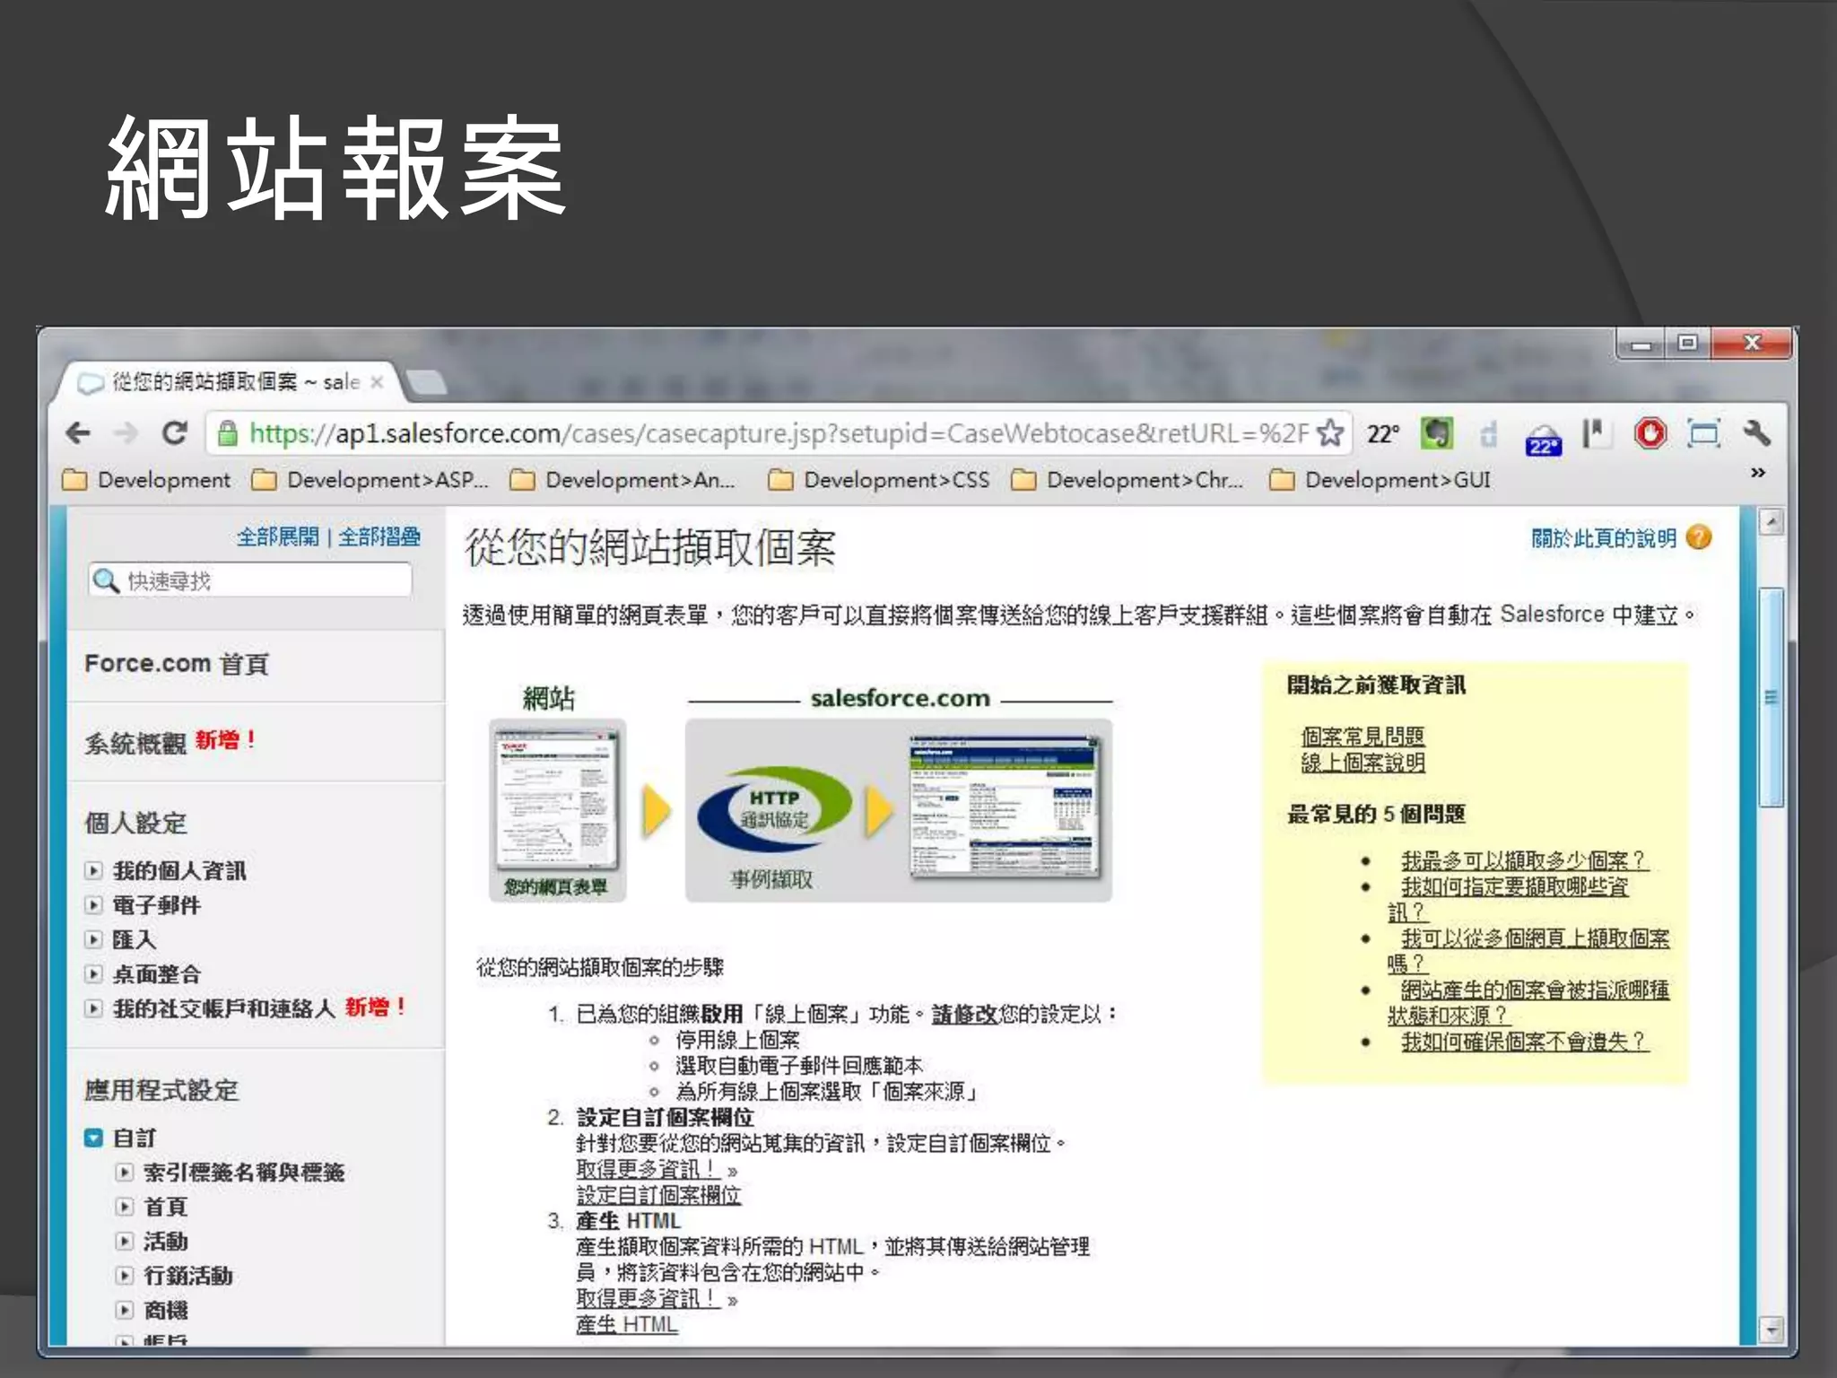
Task: Click the orange help question mark icon
Action: pos(1699,536)
